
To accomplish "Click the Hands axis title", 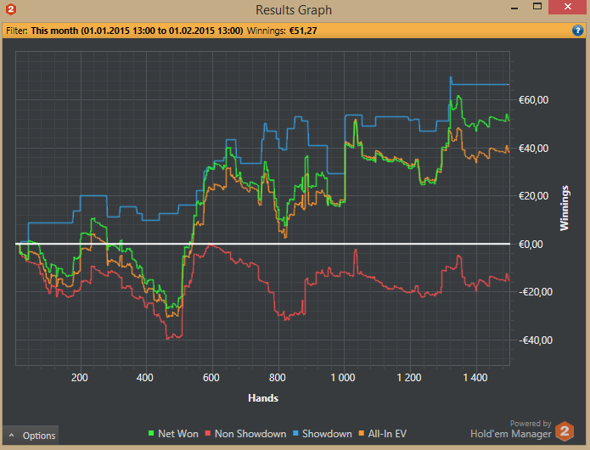I will coord(263,398).
